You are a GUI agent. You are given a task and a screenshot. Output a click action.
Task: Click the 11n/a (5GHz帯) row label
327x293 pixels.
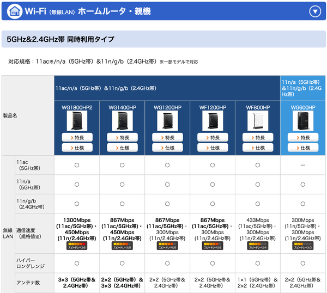35,185
